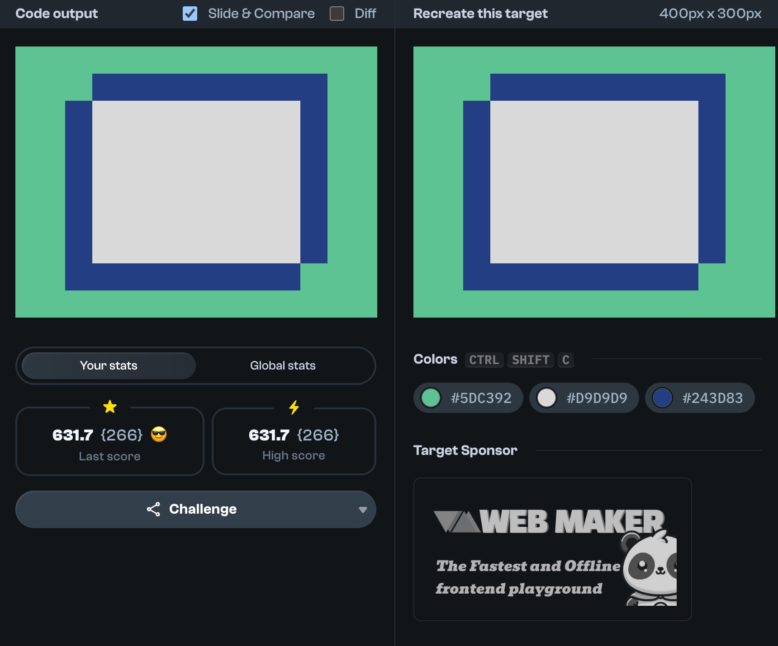Switch to Global stats tab
This screenshot has height=646, width=778.
283,365
